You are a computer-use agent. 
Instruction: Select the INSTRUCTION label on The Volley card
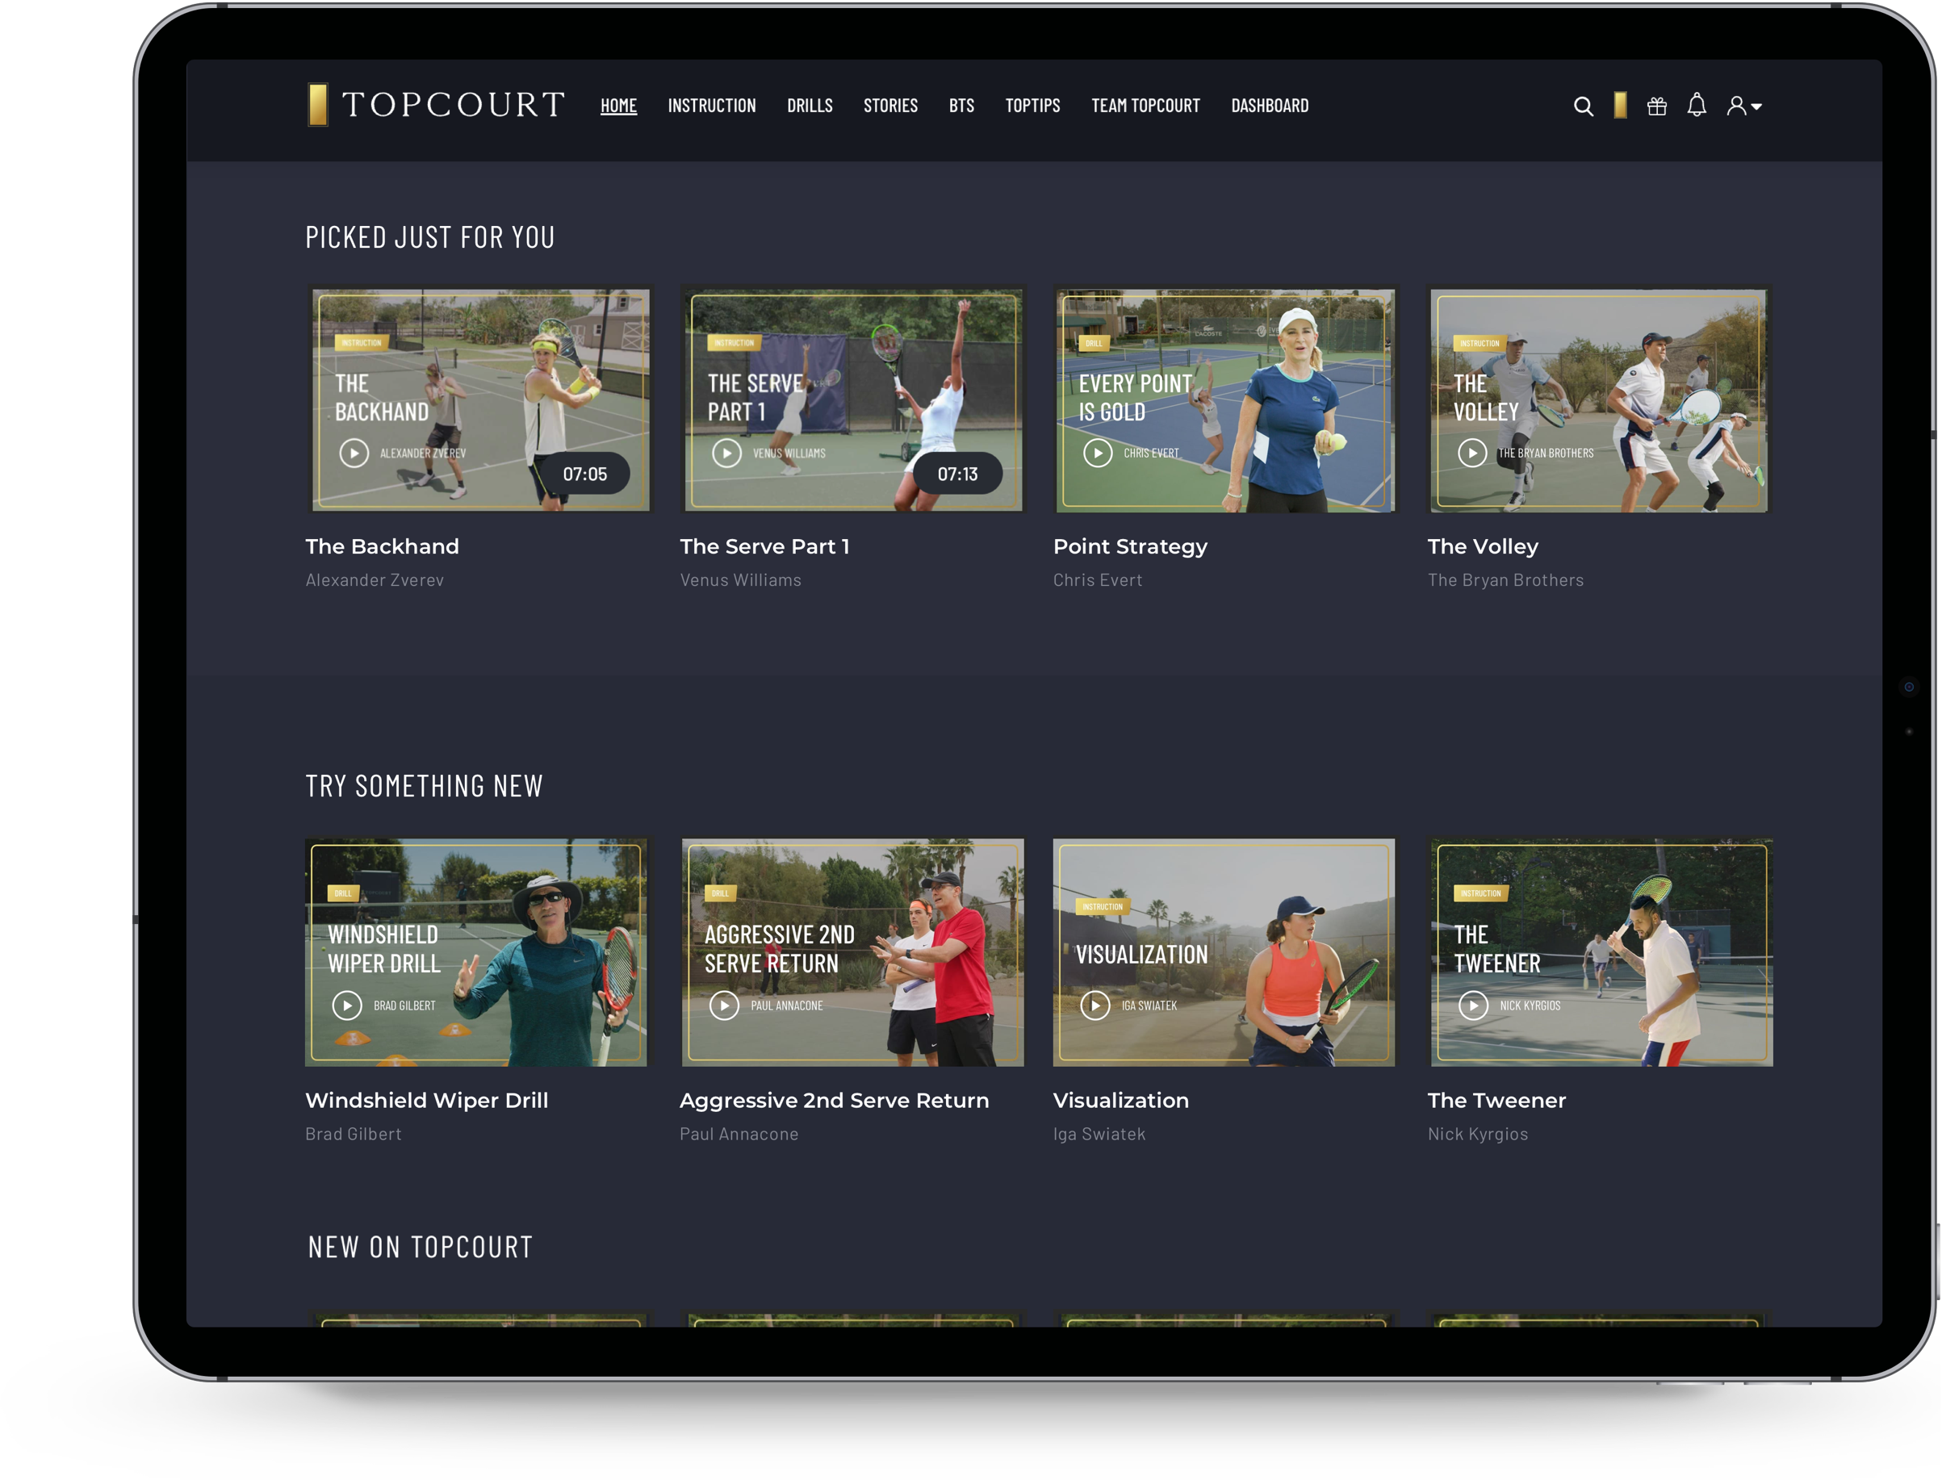[1482, 343]
